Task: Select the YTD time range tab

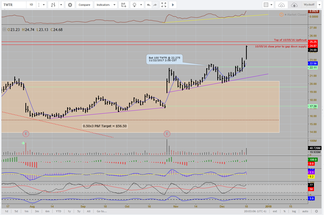Action: pyautogui.click(x=58, y=211)
